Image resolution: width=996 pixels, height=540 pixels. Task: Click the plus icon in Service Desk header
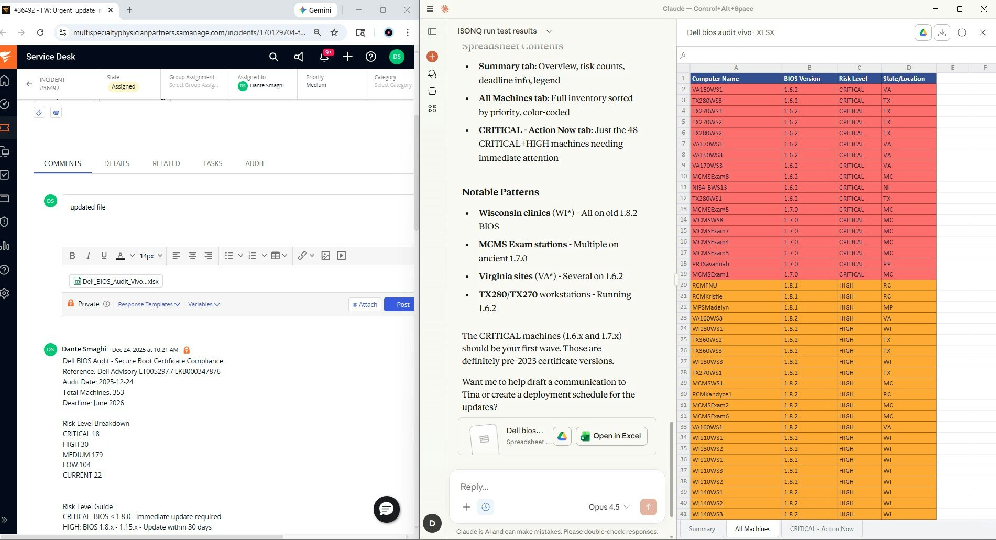point(348,57)
